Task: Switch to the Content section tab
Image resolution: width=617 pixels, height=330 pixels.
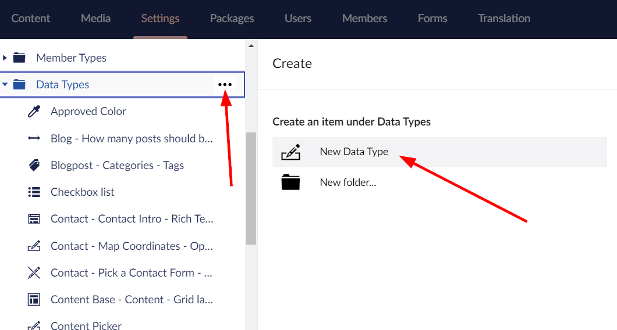Action: tap(31, 19)
